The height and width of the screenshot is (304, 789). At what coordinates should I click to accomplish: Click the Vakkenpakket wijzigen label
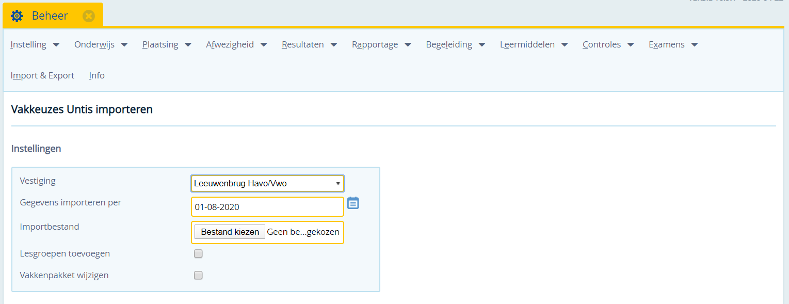65,276
